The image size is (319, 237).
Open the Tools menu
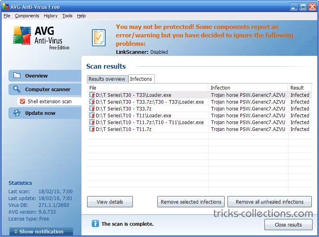point(67,16)
